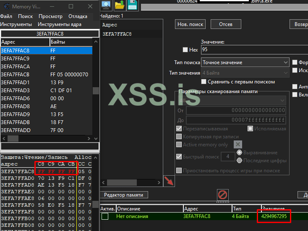
Task: Open the Файл menu
Action: 6,16
